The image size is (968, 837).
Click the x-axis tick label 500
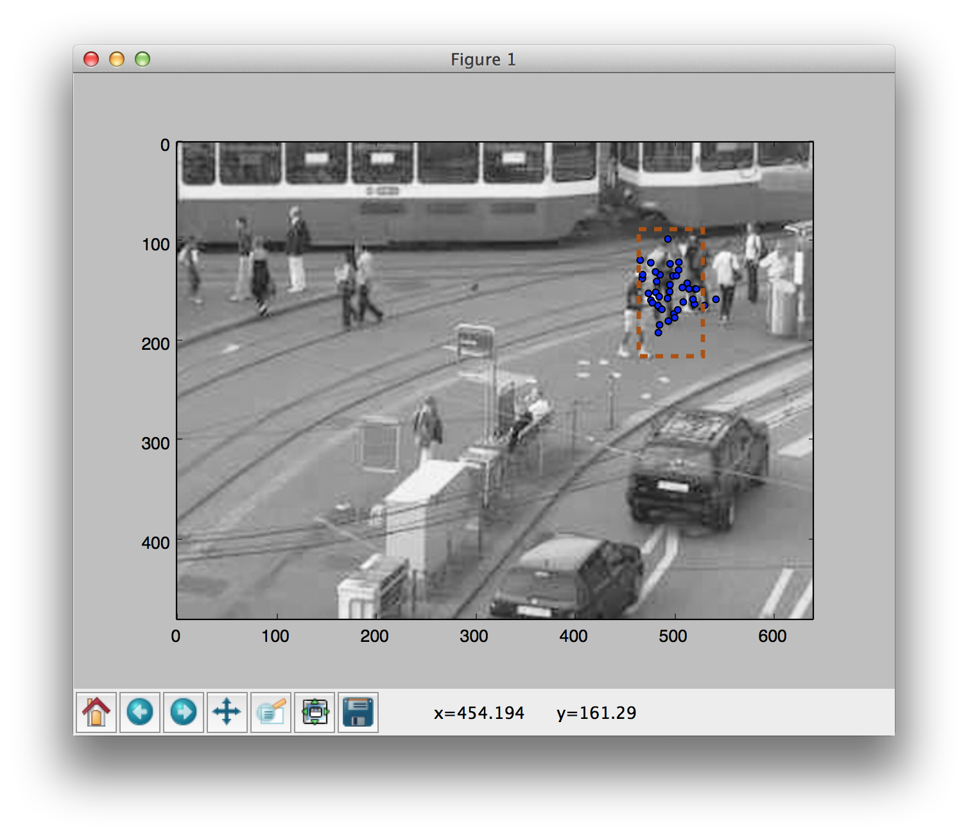[673, 636]
